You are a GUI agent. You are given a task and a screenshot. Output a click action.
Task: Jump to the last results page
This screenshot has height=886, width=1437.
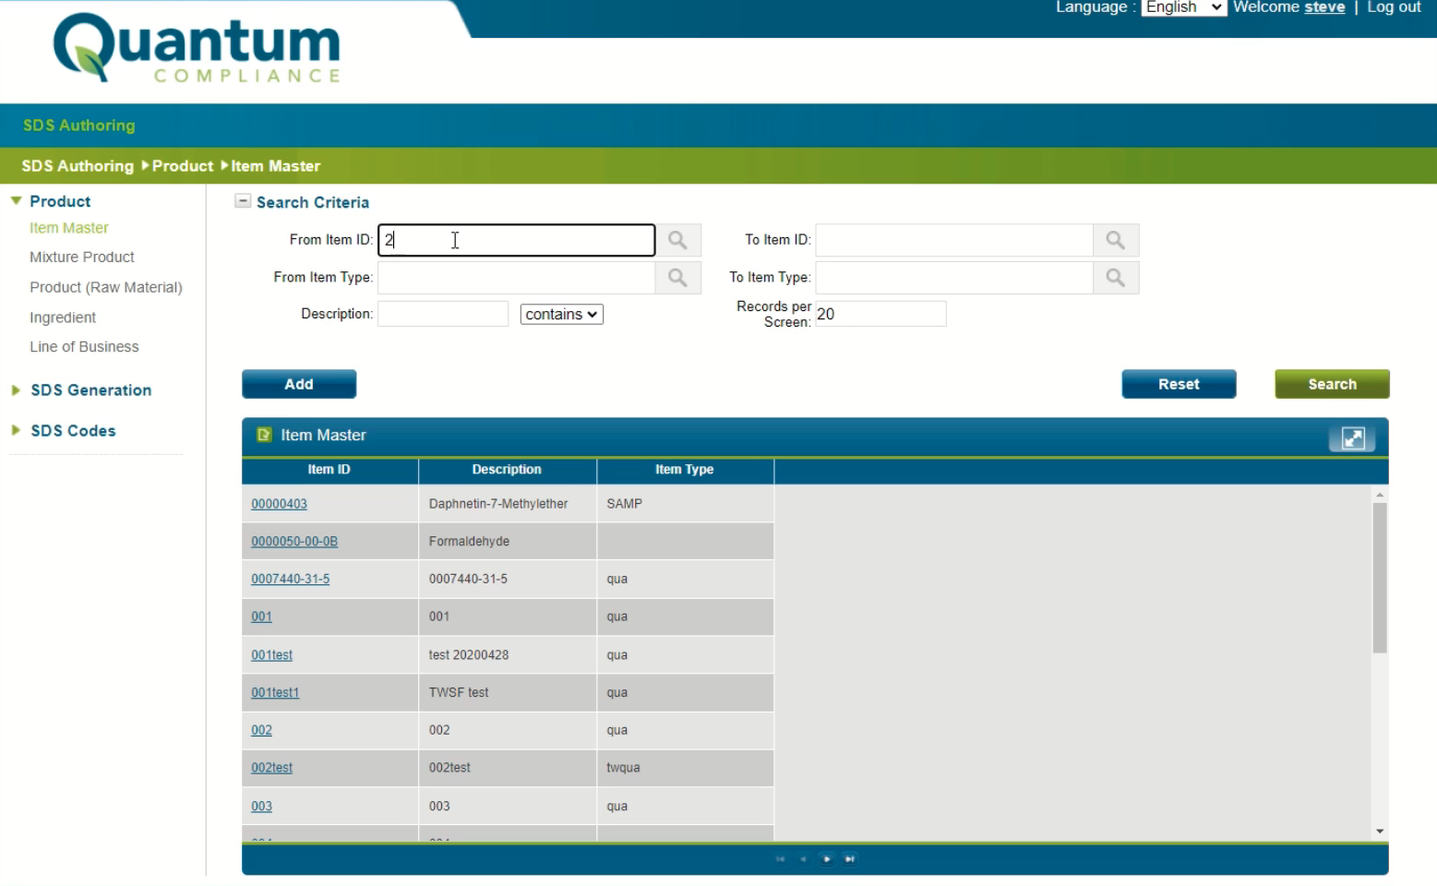[x=850, y=858]
